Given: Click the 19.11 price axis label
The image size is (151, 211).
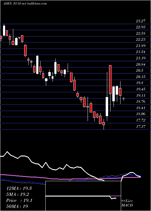Looking at the screenshot, I should (141, 96).
